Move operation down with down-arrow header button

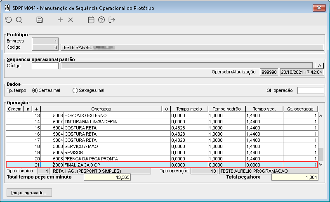(36, 109)
